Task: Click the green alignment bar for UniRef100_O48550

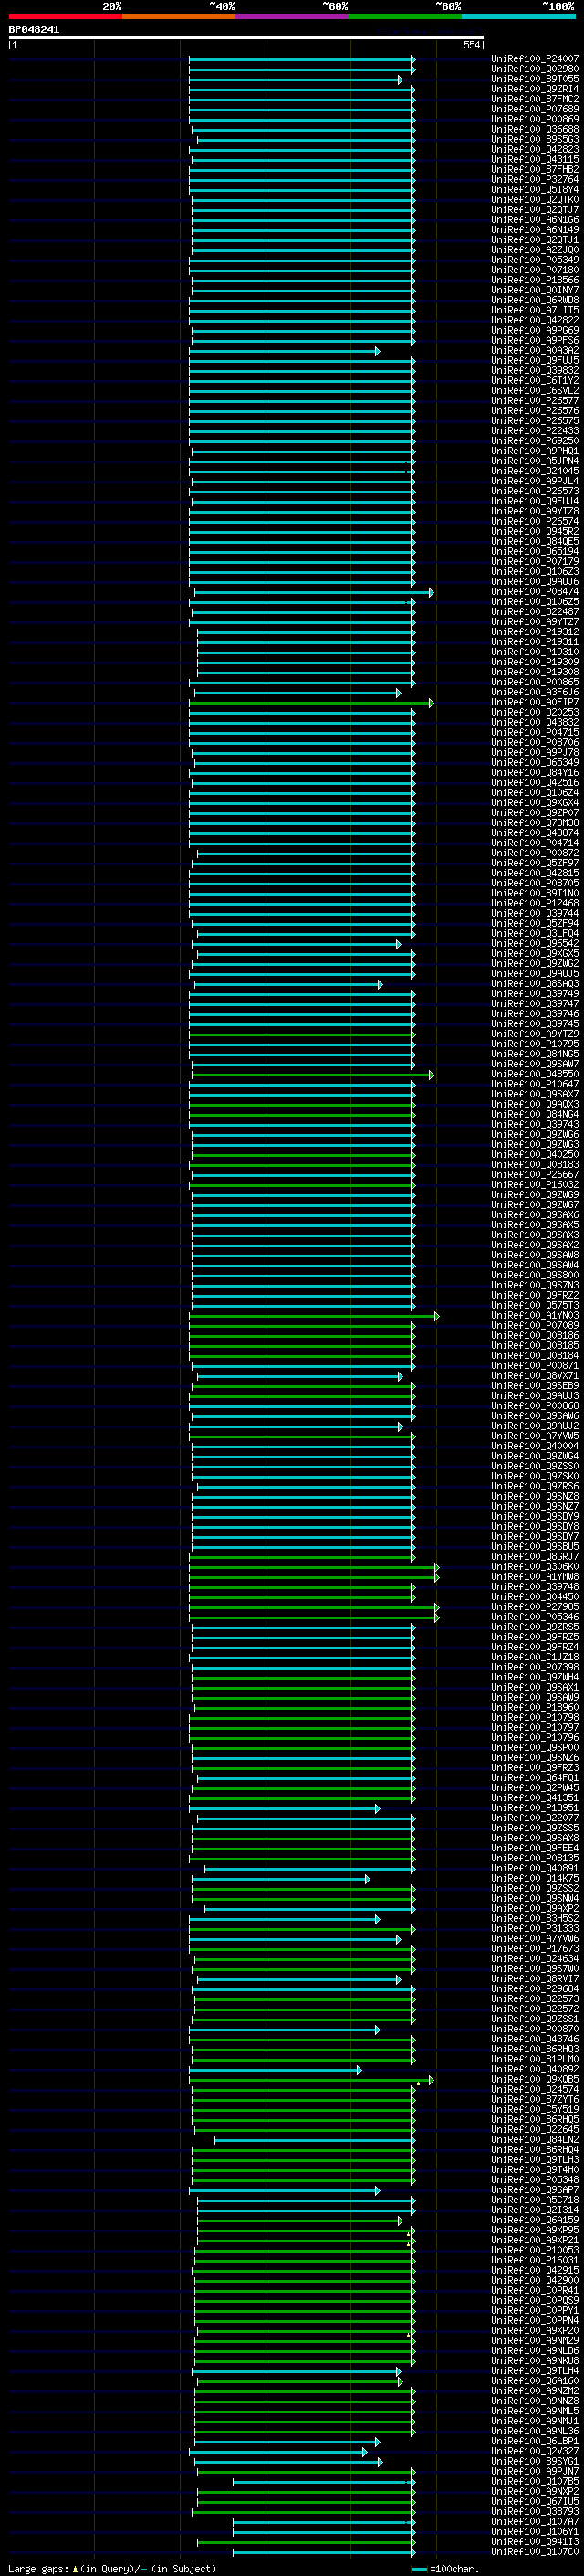Action: click(x=314, y=1075)
